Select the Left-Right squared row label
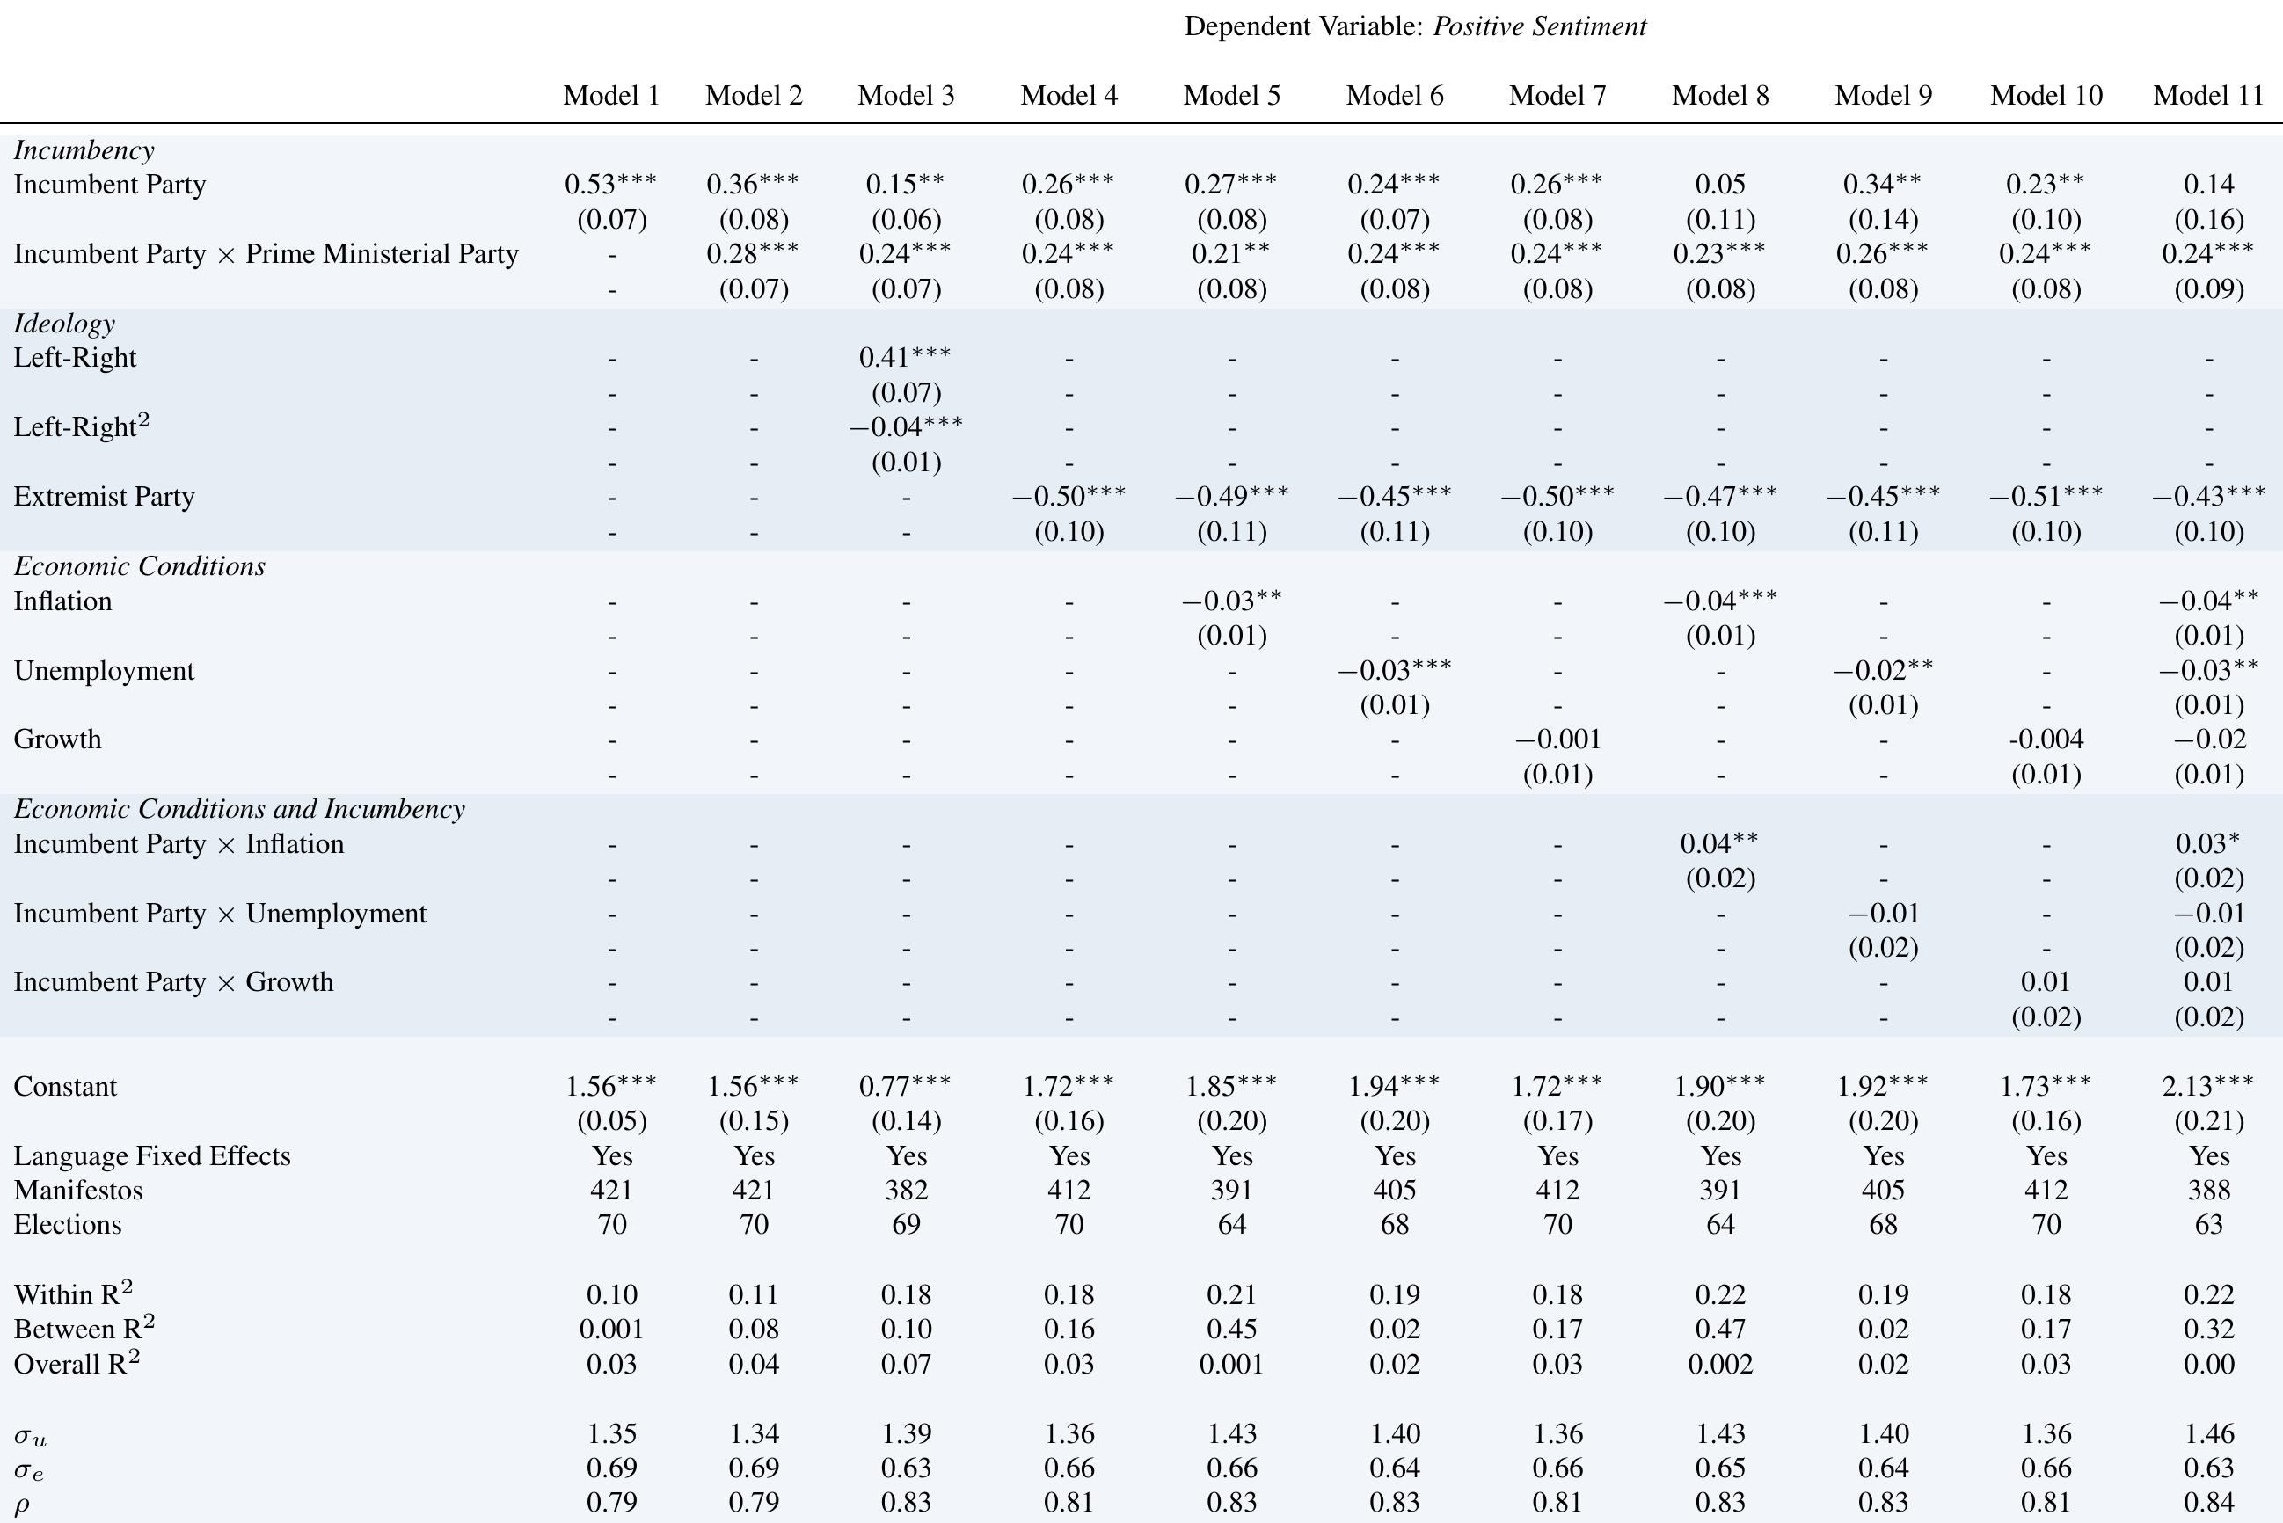Screen dimensions: 2283x1523 click(82, 426)
